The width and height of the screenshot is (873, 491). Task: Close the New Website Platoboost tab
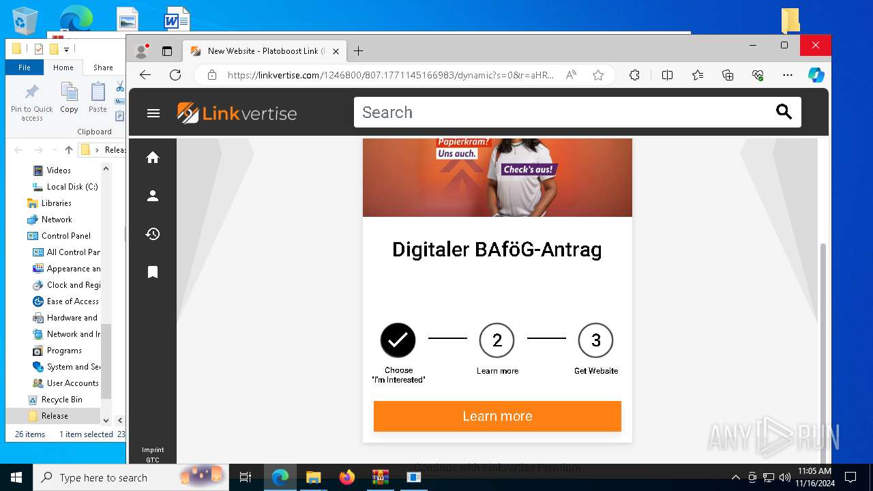(x=336, y=51)
